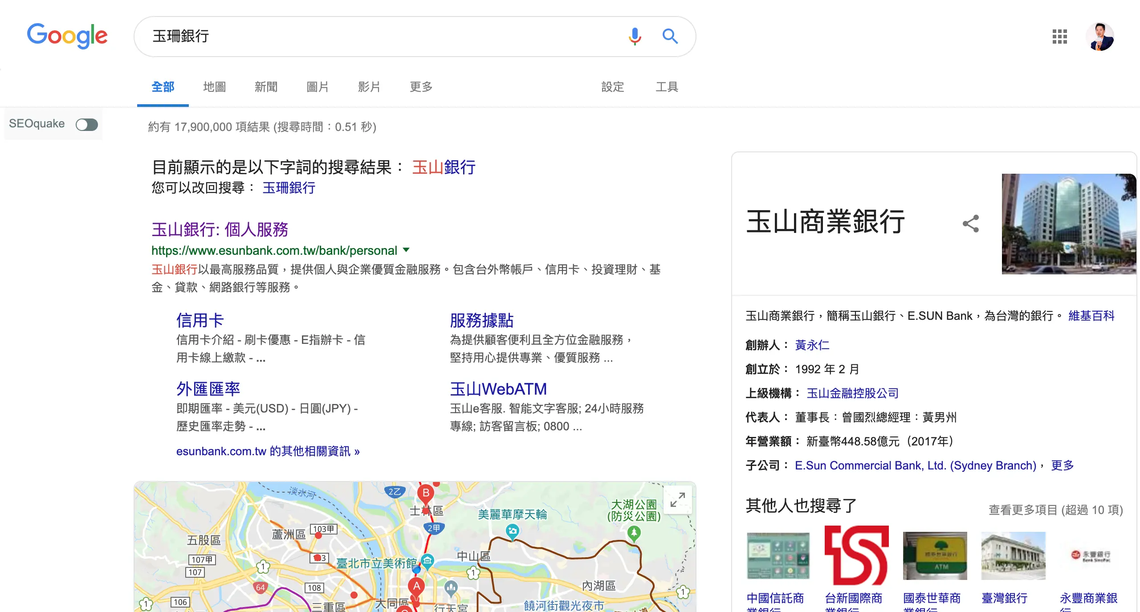Click the 臺北市立美術館 museum pin
Image resolution: width=1140 pixels, height=612 pixels.
(x=427, y=560)
